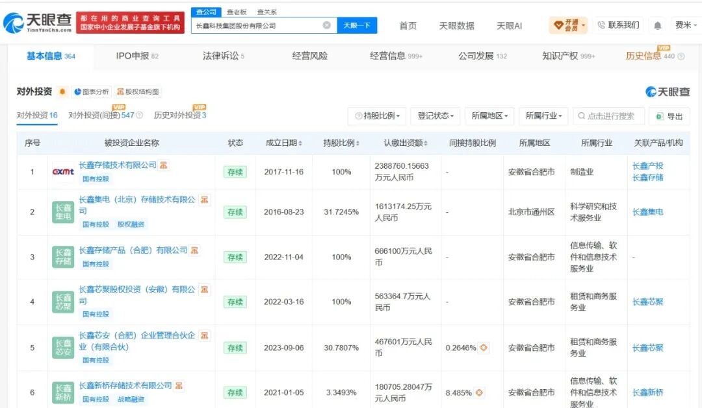The image size is (702, 408).
Task: Sort by 持股比例 column header
Action: 341,143
